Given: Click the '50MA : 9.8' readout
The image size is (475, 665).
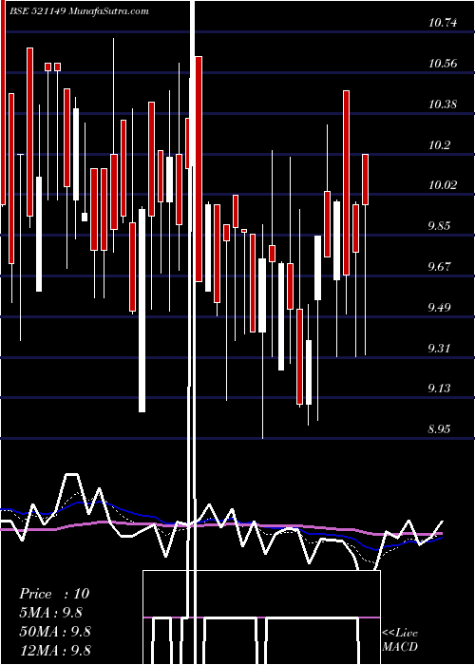Looking at the screenshot, I should [55, 632].
